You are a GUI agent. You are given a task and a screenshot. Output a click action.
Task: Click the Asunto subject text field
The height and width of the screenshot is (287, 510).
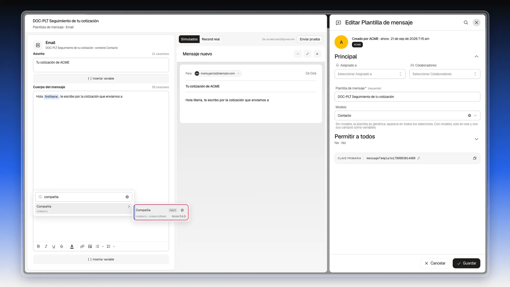coord(101,65)
